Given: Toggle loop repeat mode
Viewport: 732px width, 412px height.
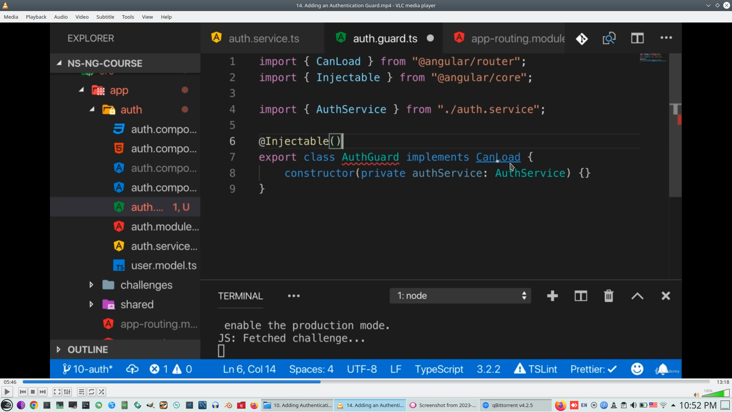Looking at the screenshot, I should (x=91, y=392).
